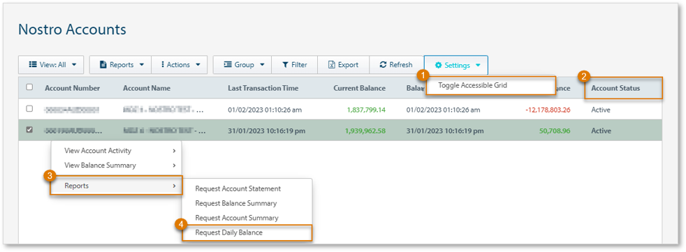
Task: Click the circular arrows Refresh icon
Action: point(384,65)
